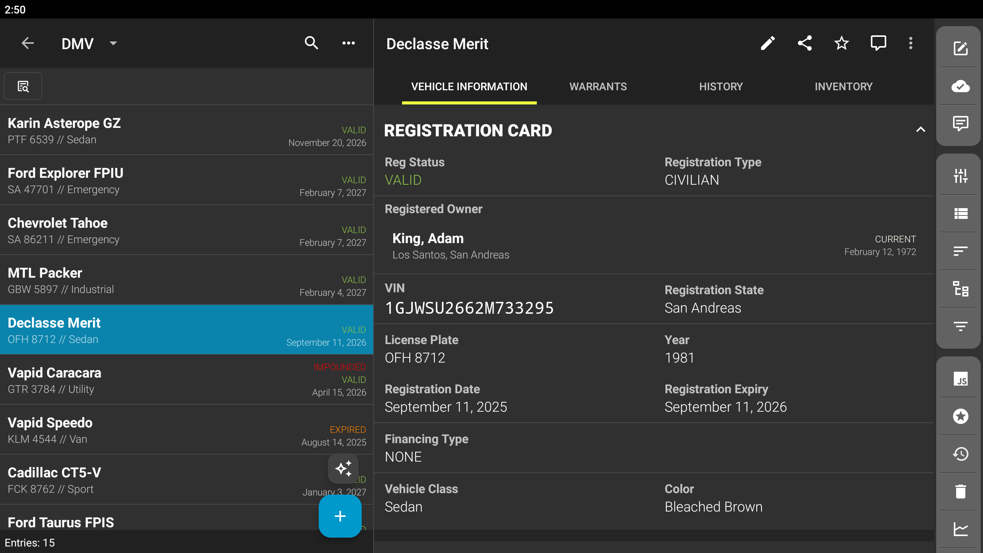This screenshot has width=983, height=553.
Task: Go back using the back arrow
Action: (x=28, y=43)
